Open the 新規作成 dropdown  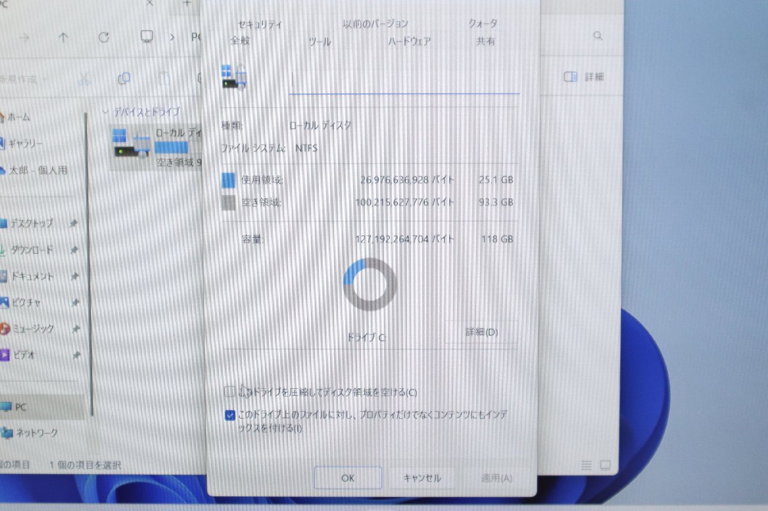24,79
